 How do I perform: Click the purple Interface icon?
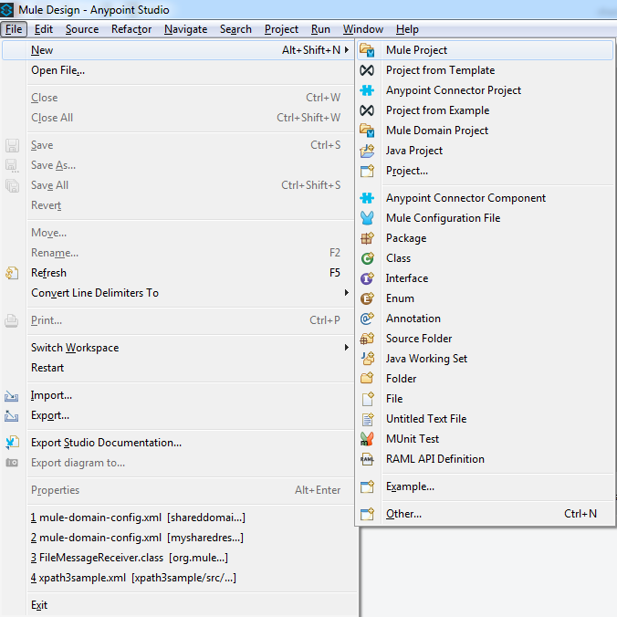coord(367,278)
